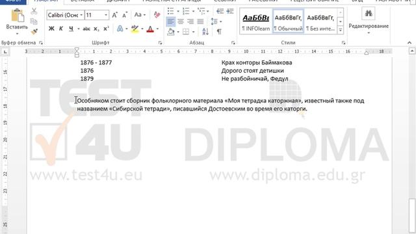Align paragraph to the right
This screenshot has width=416, height=234.
point(190,21)
